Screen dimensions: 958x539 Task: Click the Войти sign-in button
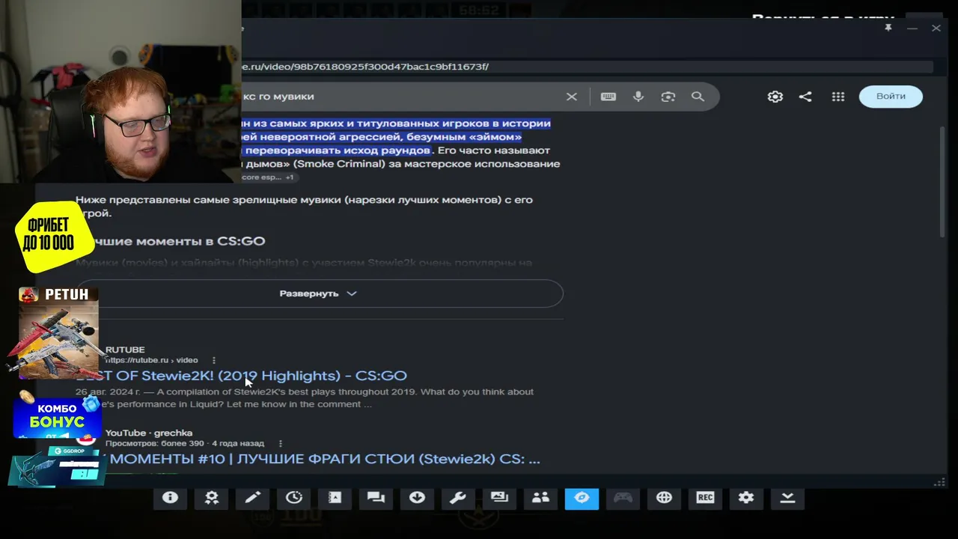pos(891,96)
